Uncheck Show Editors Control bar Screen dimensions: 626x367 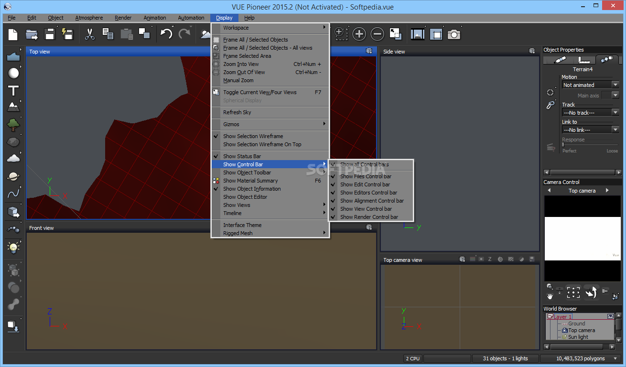tap(371, 193)
